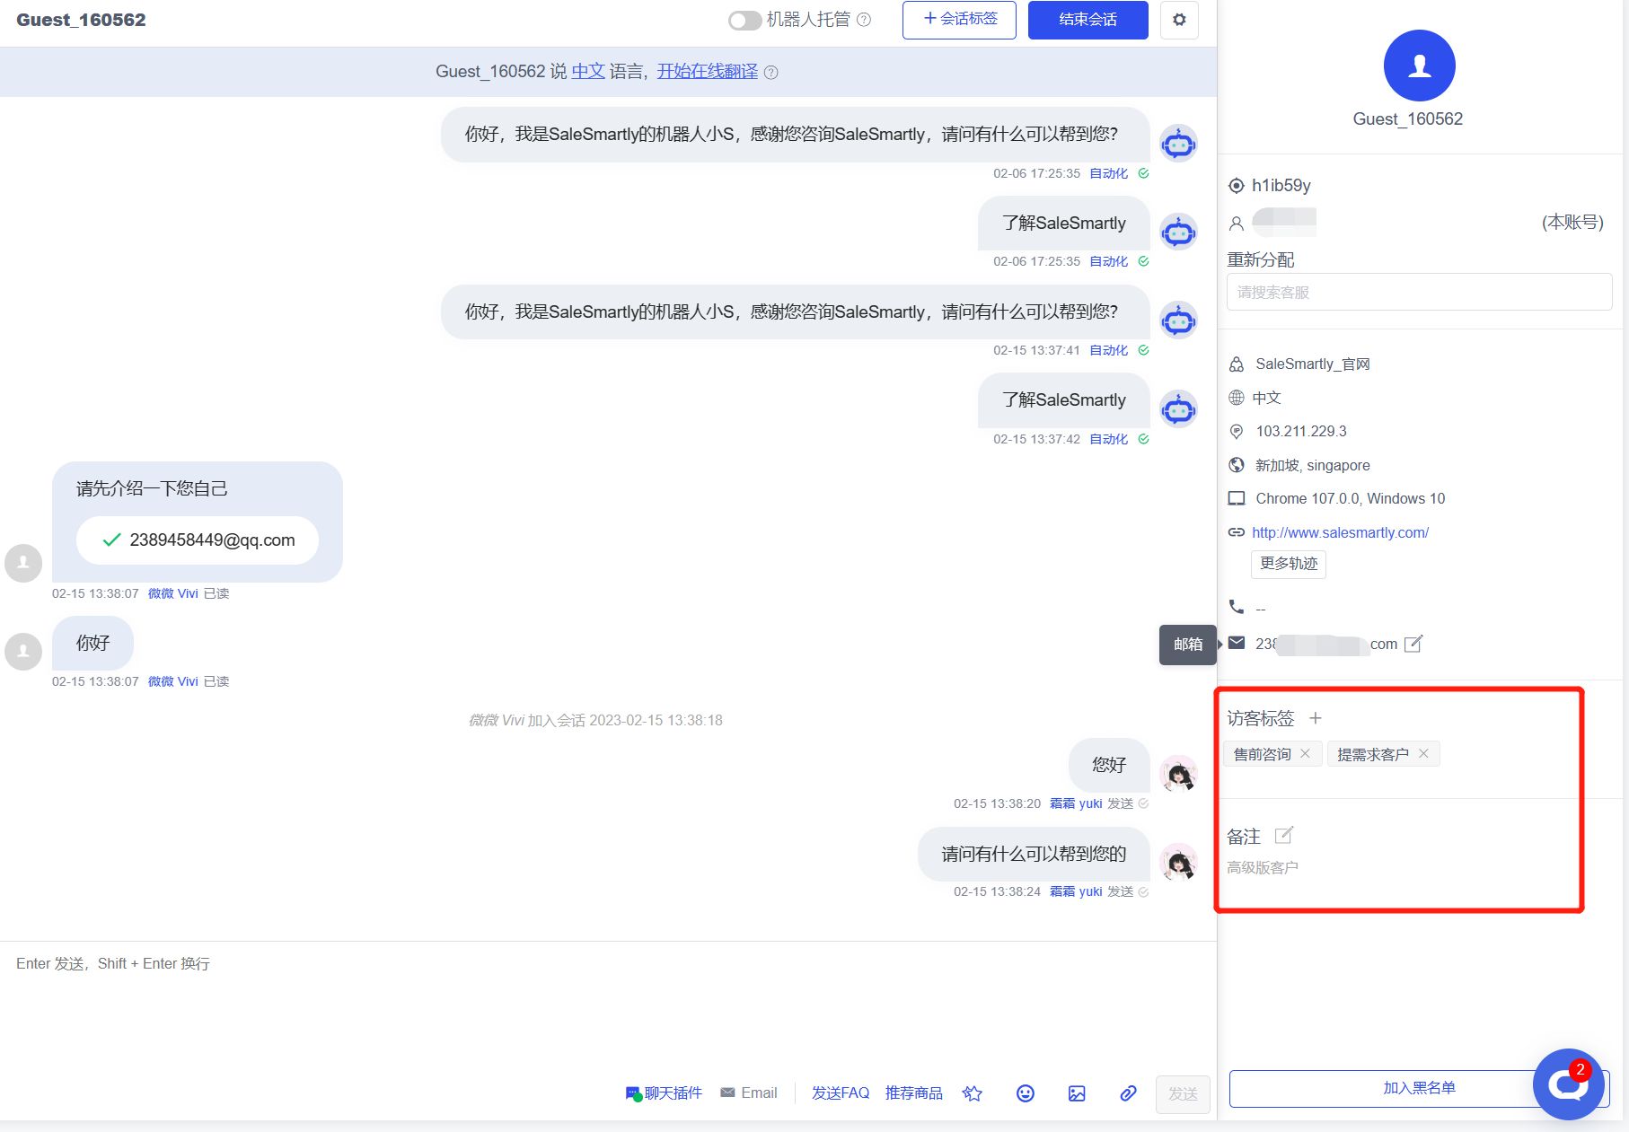1629x1132 pixels.
Task: Click robot avatar beside 02-06 greeting message
Action: point(1178,144)
